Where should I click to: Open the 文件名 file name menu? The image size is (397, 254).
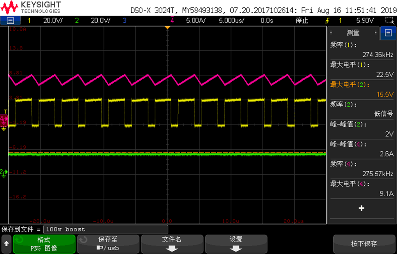tap(172, 244)
